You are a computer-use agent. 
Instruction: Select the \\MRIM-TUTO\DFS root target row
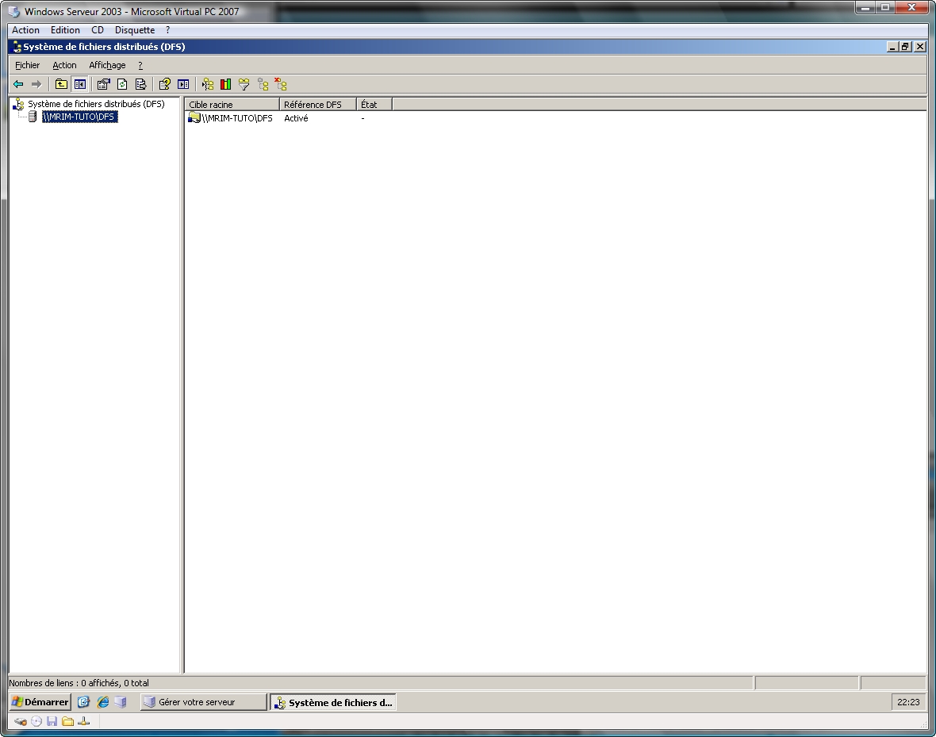[x=237, y=118]
